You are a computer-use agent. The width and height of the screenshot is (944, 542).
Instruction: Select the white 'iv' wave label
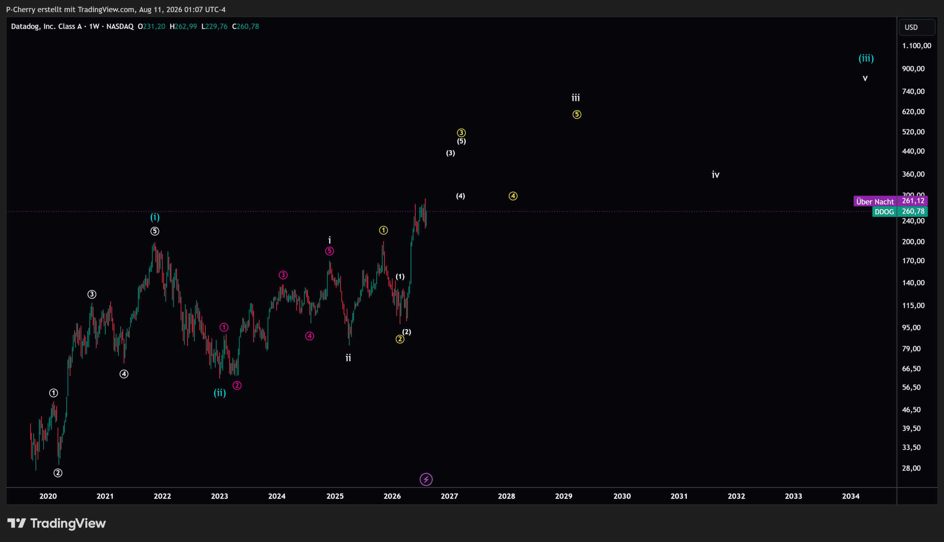pos(715,175)
